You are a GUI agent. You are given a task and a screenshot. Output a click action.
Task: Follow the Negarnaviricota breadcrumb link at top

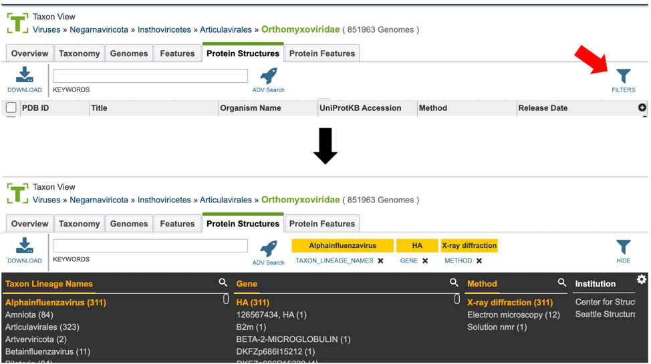click(x=99, y=29)
